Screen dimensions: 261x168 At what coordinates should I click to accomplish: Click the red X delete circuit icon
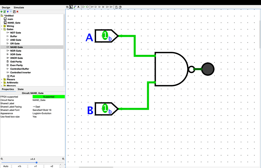[x=17, y=12]
